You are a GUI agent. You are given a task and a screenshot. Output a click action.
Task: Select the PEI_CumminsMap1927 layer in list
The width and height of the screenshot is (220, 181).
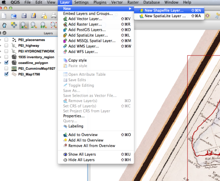37,68
